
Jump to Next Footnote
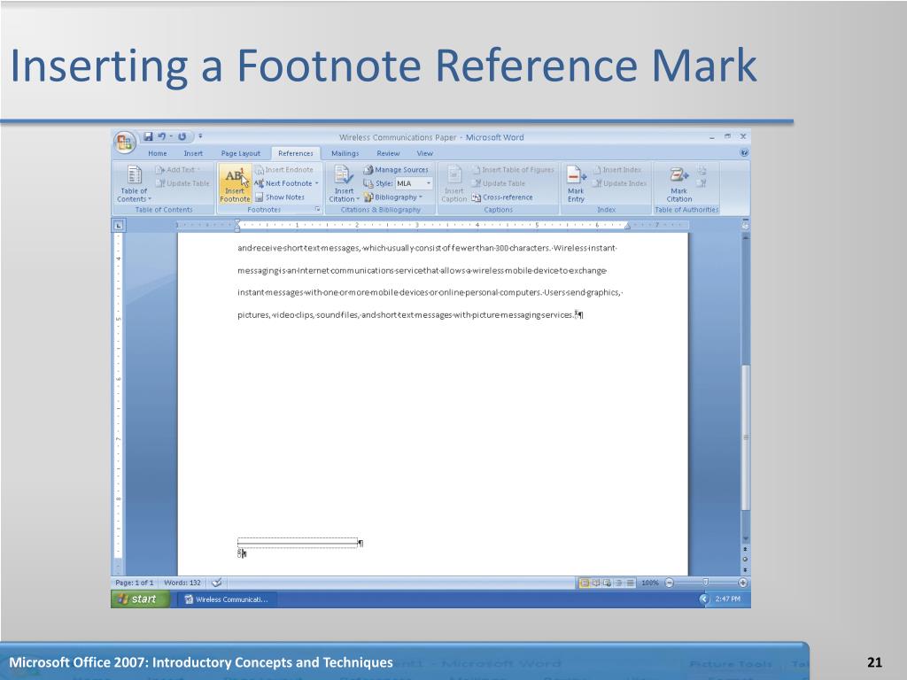coord(283,183)
